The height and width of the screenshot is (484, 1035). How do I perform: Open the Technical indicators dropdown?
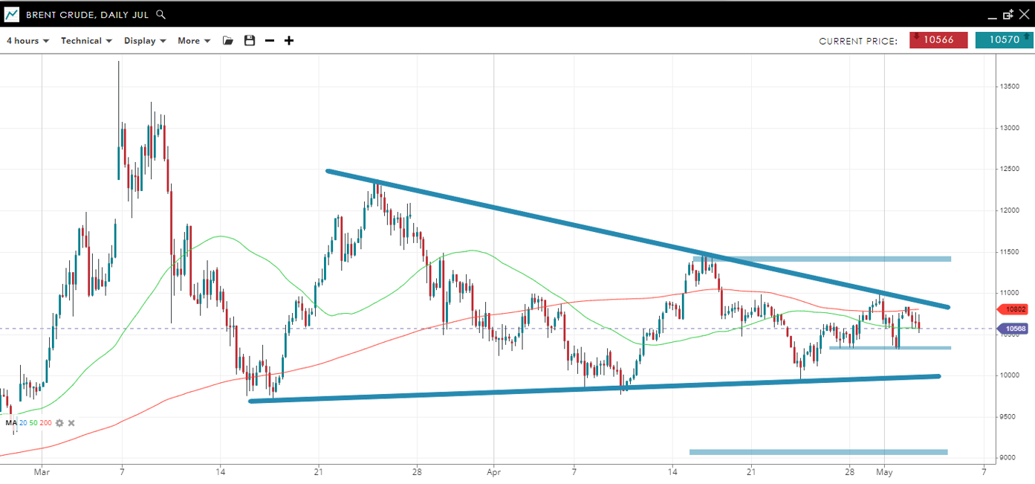86,41
